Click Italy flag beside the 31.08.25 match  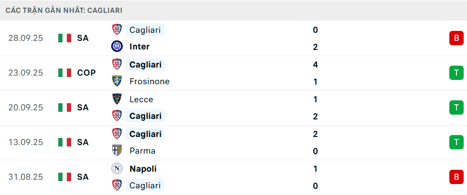coord(64,177)
